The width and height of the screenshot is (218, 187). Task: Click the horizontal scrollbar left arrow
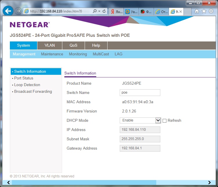[x=8, y=182]
